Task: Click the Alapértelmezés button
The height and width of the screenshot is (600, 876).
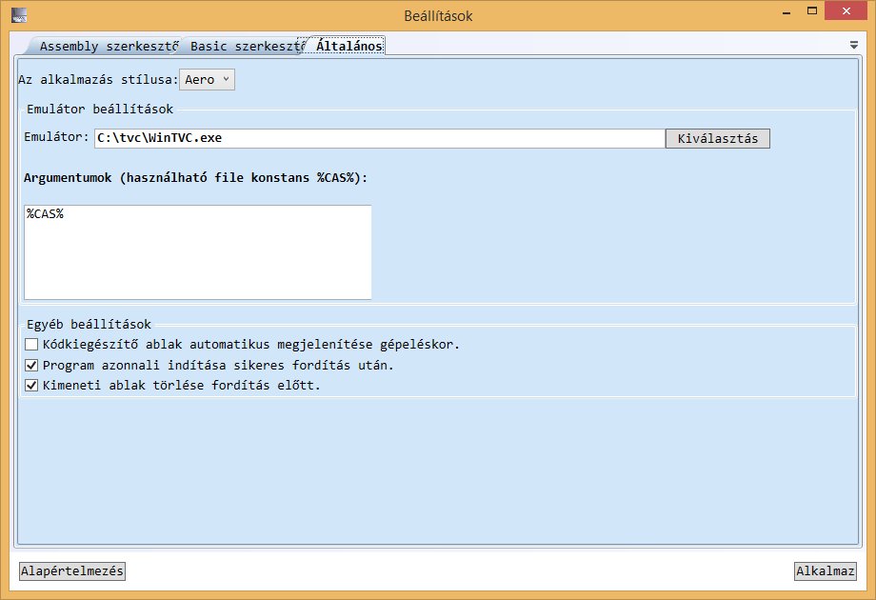Action: point(72,571)
